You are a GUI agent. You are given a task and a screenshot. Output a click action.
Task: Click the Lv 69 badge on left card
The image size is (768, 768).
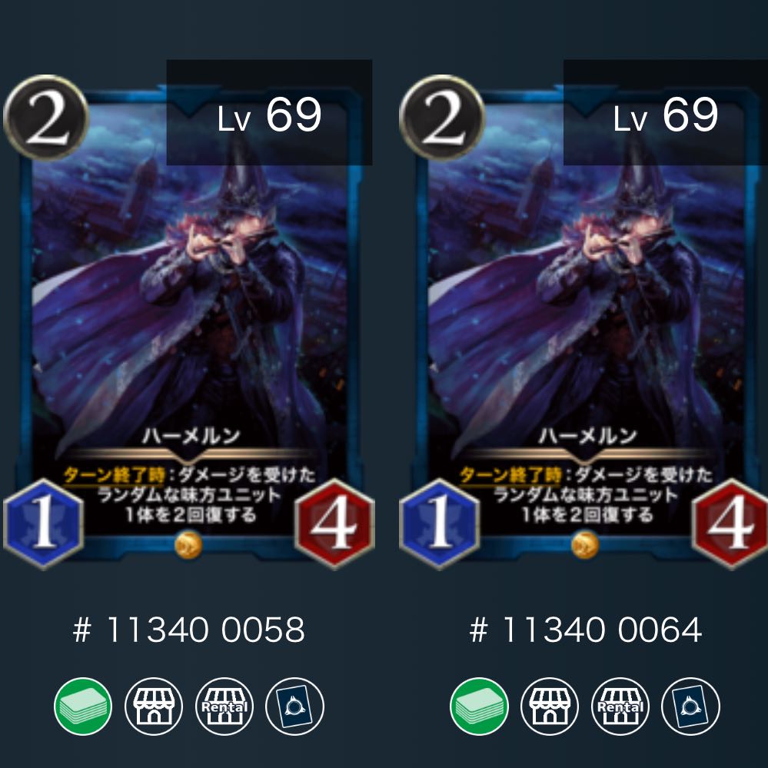coord(269,113)
